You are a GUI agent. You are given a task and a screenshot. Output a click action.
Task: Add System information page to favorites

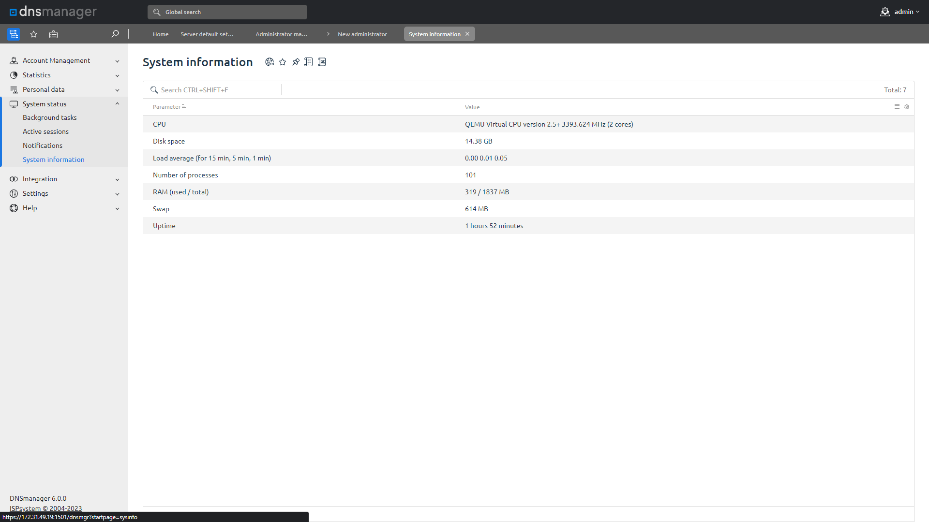click(283, 62)
